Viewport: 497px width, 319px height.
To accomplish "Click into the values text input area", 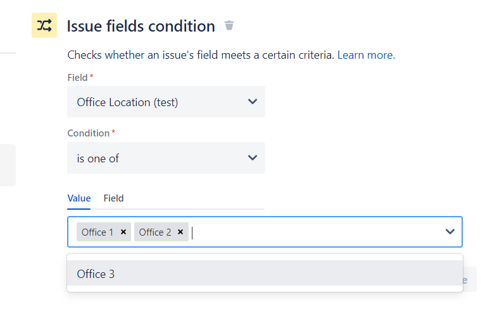I will point(317,232).
